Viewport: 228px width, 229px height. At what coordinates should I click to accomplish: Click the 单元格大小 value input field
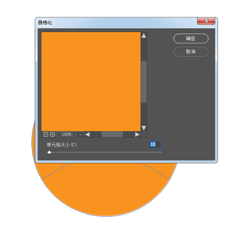155,145
